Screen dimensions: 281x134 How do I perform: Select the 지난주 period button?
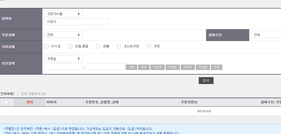pos(188,67)
